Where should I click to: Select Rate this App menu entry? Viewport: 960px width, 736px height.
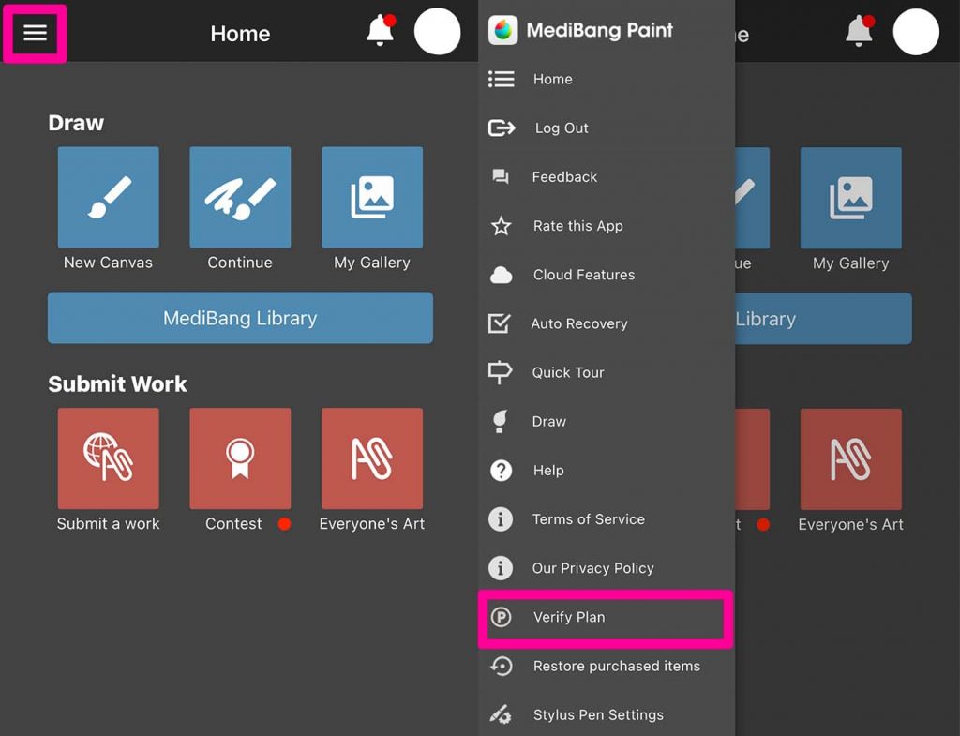pos(607,226)
